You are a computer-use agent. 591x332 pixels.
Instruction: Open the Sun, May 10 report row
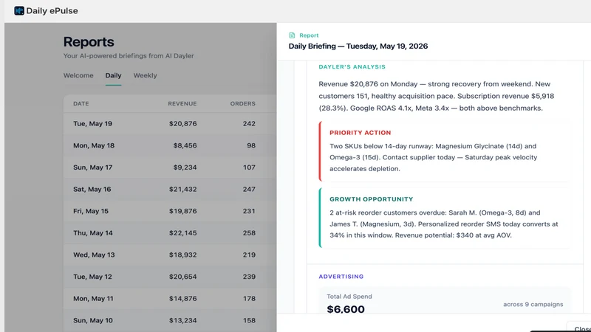point(170,320)
